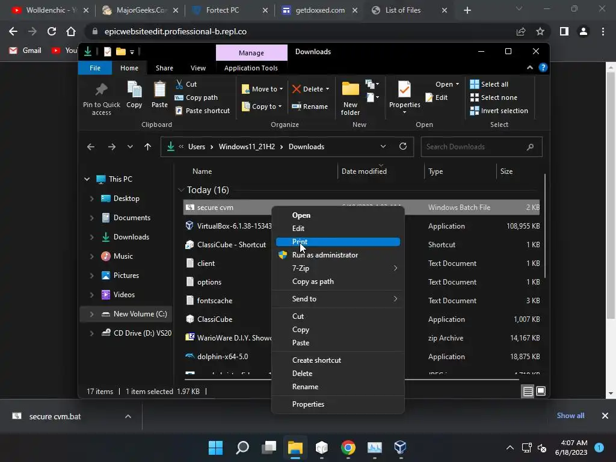616x462 pixels.
Task: Expand New Volume (C:) tree node
Action: tap(91, 314)
